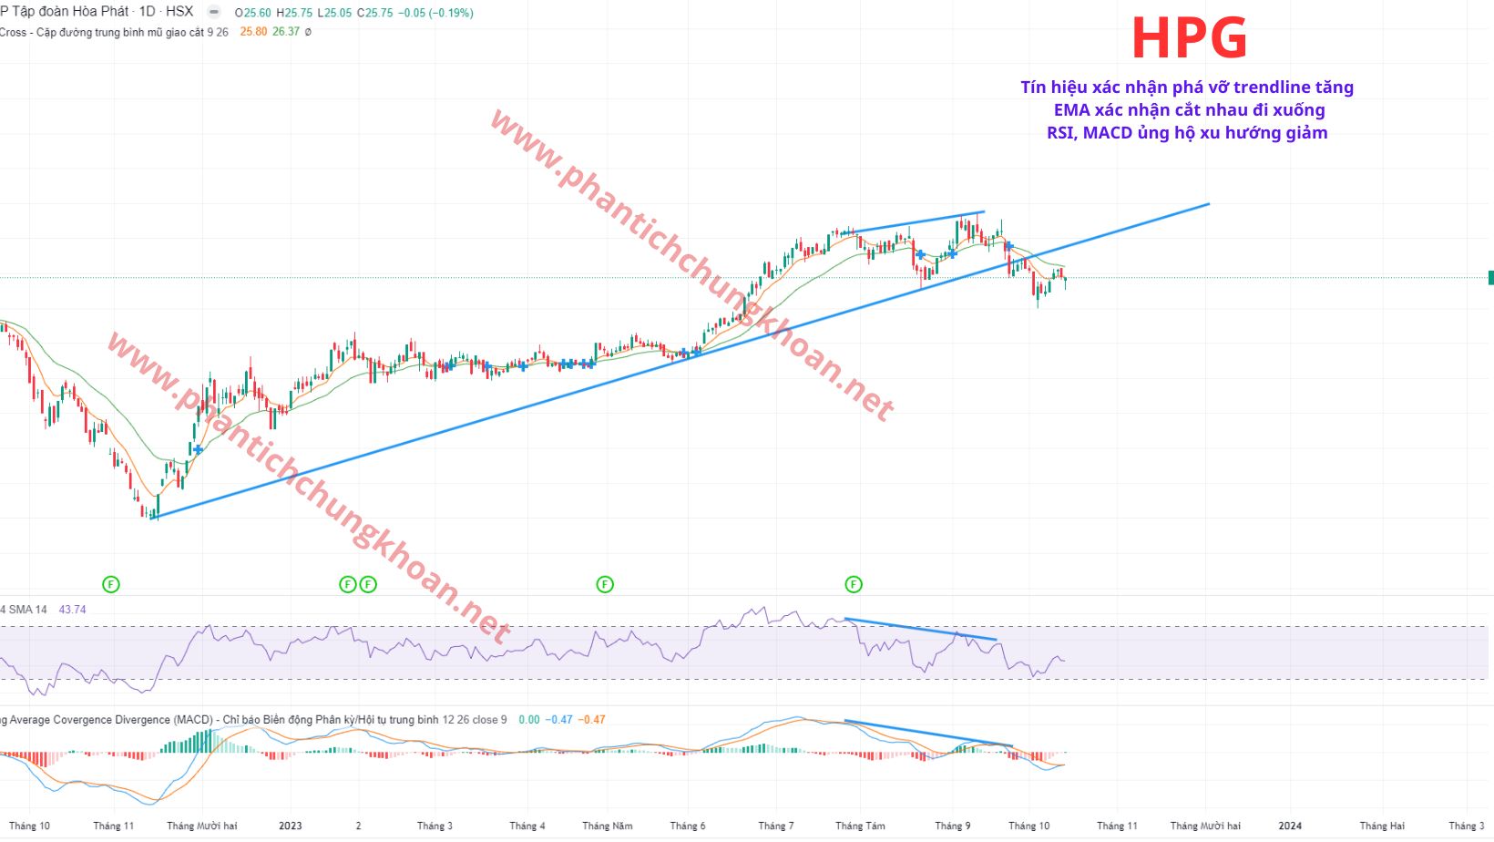This screenshot has height=842, width=1494.
Task: Click the change value −0.05 (−0.19%)
Action: [x=435, y=13]
